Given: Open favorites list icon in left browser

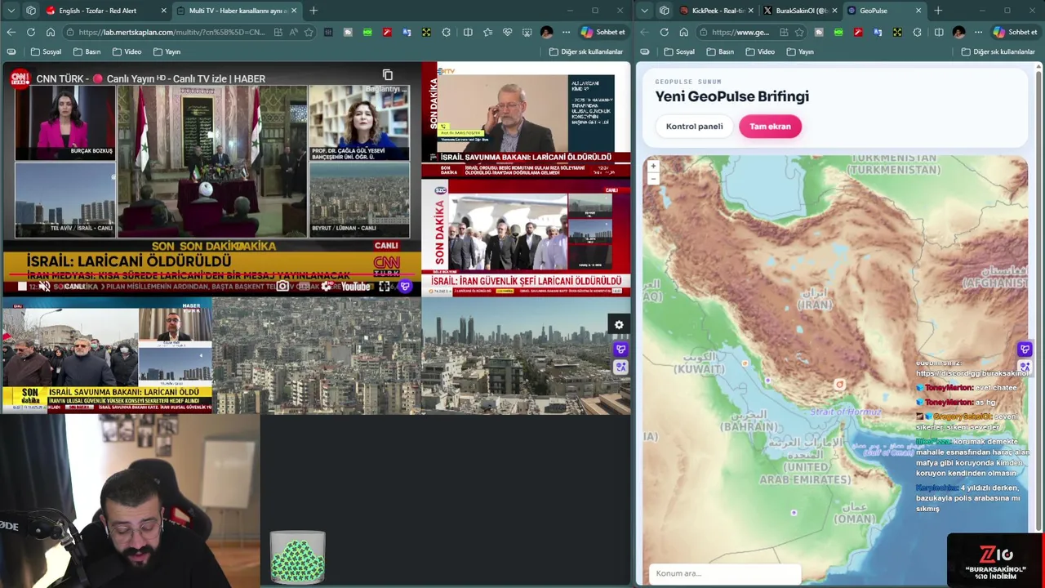Looking at the screenshot, I should click(487, 32).
